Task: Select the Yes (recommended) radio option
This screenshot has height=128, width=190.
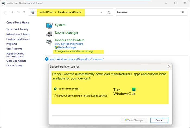Action: pyautogui.click(x=55, y=89)
